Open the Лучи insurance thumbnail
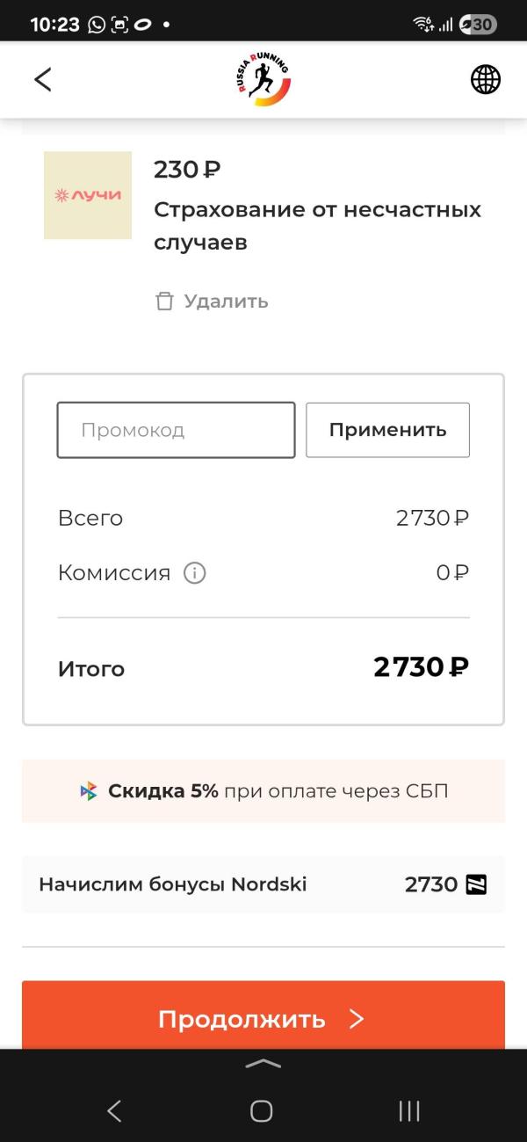Image resolution: width=527 pixels, height=1142 pixels. point(88,195)
